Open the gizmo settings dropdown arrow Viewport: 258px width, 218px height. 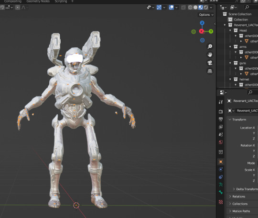164,7
